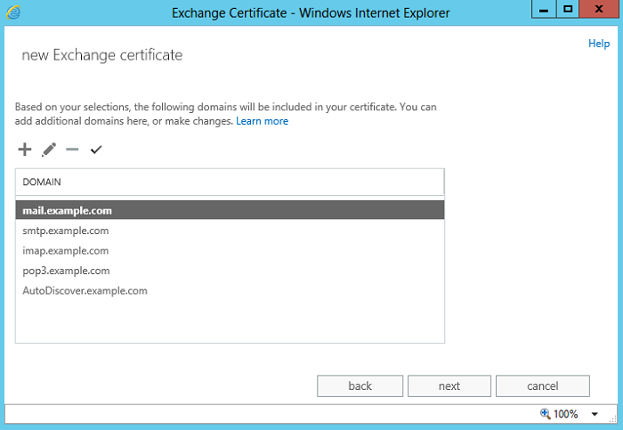Select the imap.example.com domain
Screen dimensions: 623x430
coord(230,250)
